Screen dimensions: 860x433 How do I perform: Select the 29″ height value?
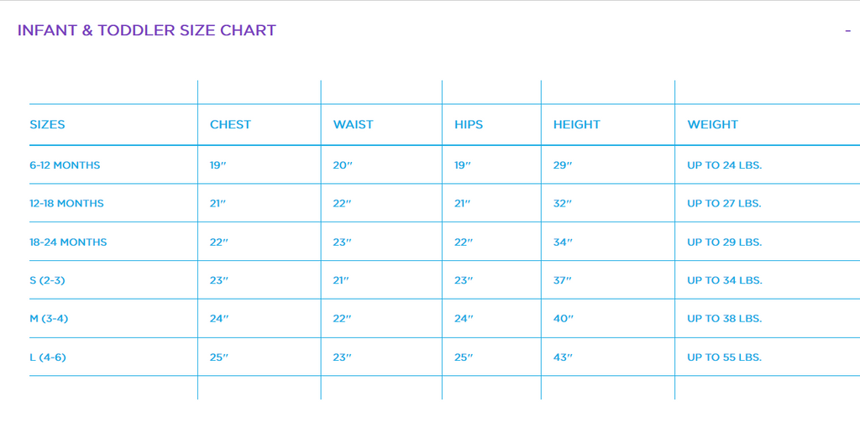(563, 165)
